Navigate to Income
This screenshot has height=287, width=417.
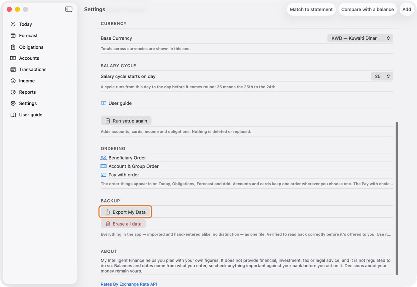27,81
